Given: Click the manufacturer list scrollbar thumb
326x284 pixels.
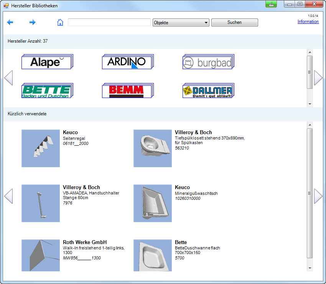Looking at the screenshot, I should click(310, 72).
